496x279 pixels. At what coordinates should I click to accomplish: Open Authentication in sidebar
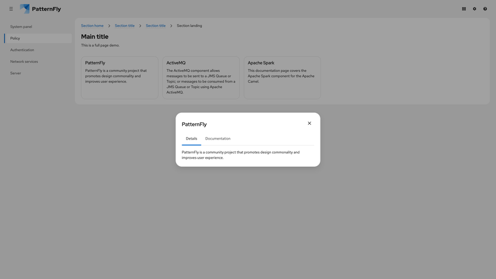[x=38, y=50]
